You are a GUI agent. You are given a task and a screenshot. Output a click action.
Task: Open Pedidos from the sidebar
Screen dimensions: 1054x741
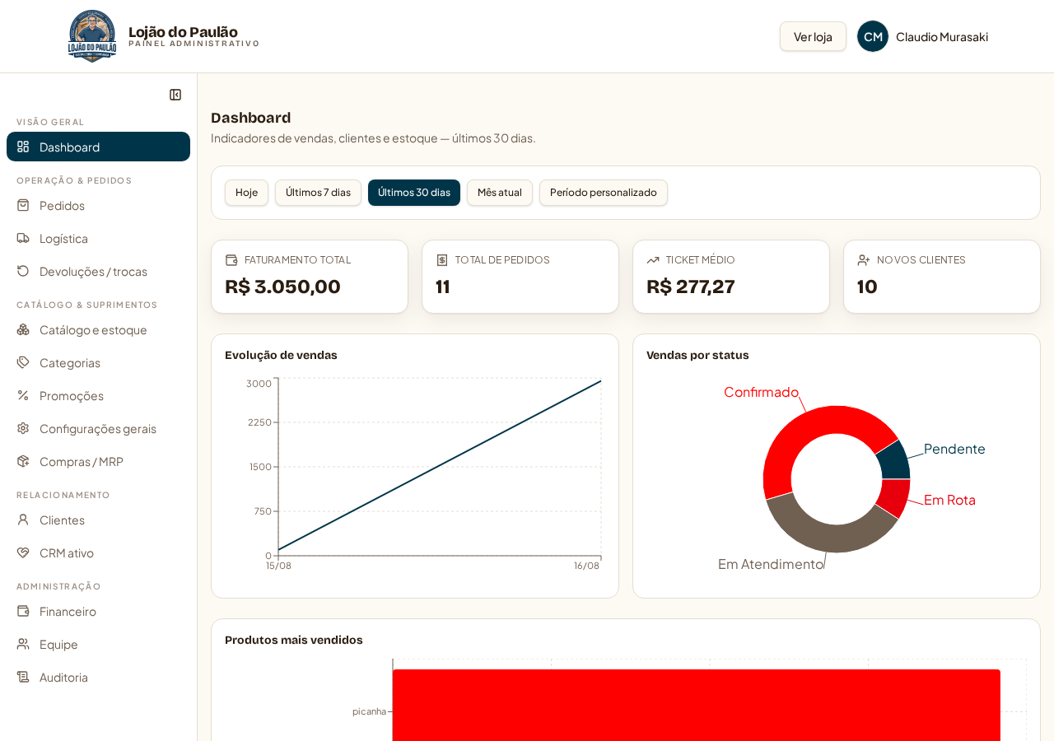[98, 205]
